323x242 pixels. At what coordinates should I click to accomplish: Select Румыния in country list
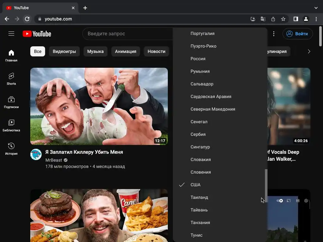pos(220,71)
